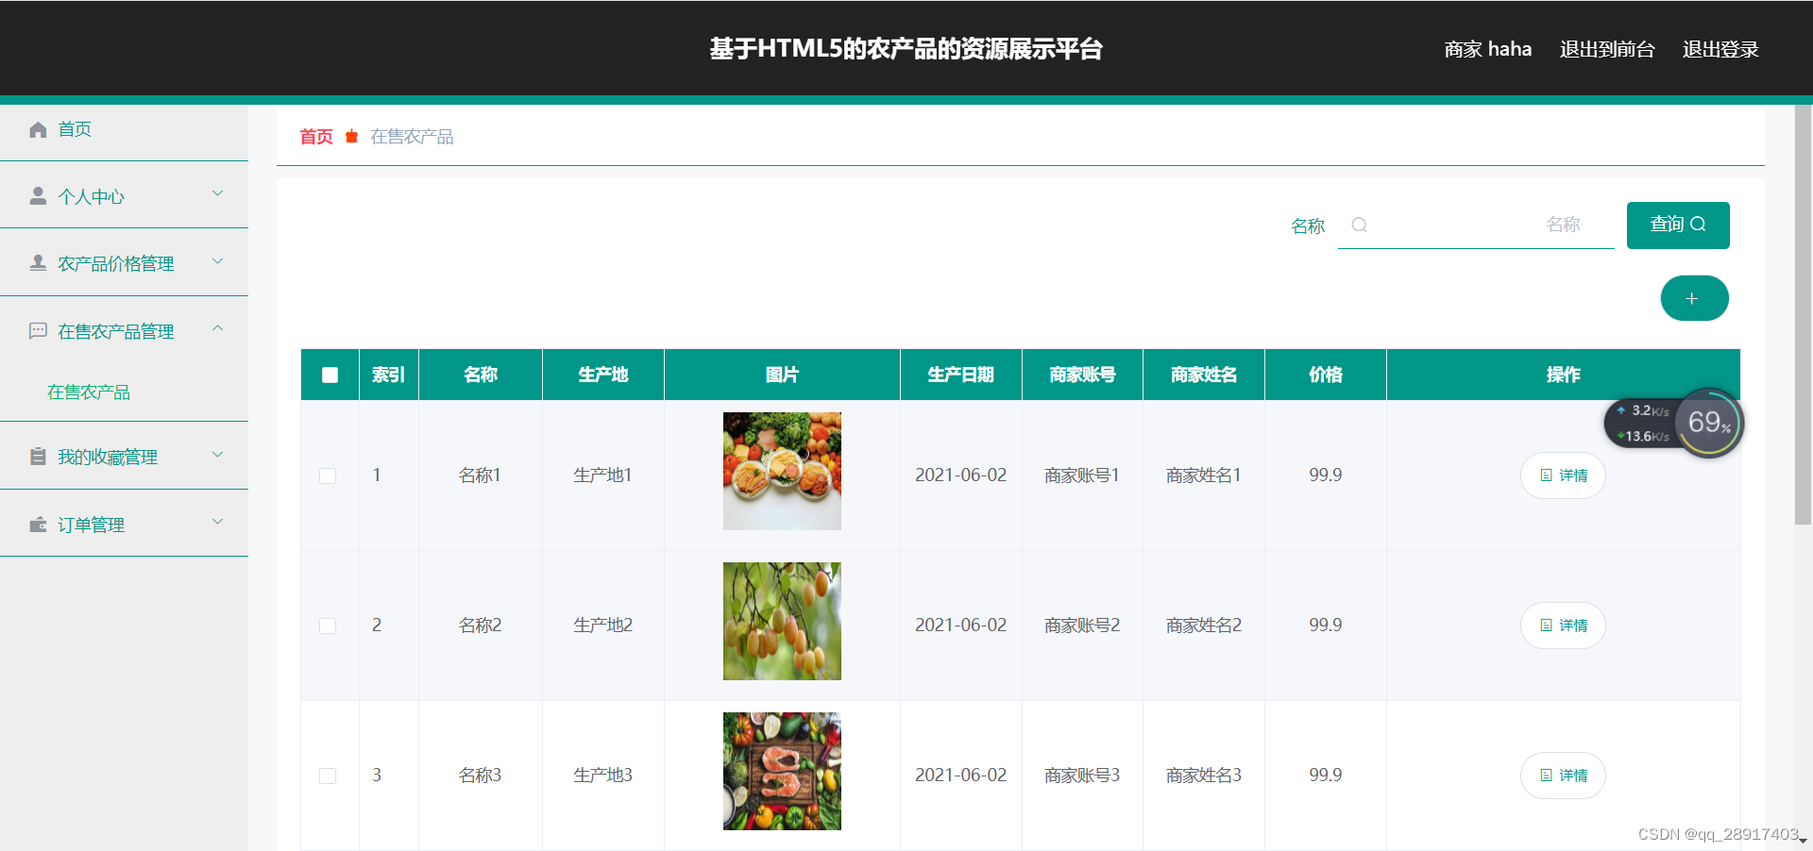The height and width of the screenshot is (851, 1813).
Task: Click 退出到前台 in the header
Action: 1607,49
